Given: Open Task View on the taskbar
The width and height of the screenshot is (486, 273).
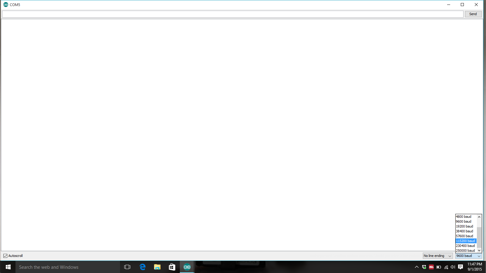Looking at the screenshot, I should 127,267.
